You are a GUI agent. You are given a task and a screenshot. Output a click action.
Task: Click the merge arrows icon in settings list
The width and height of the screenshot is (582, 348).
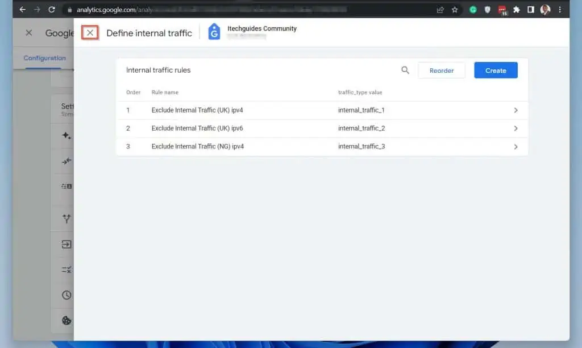(66, 161)
